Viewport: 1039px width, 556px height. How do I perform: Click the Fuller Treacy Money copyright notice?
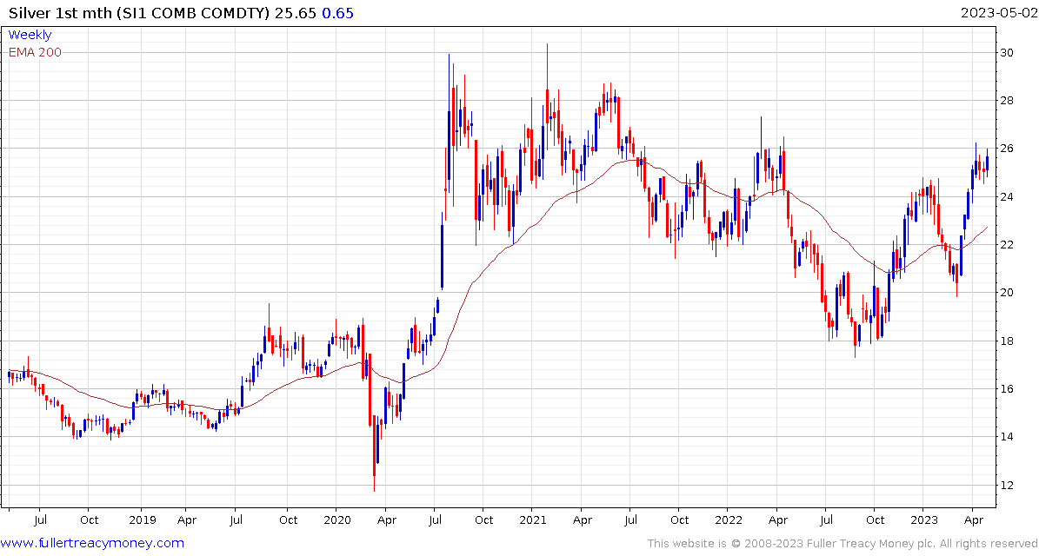(843, 544)
